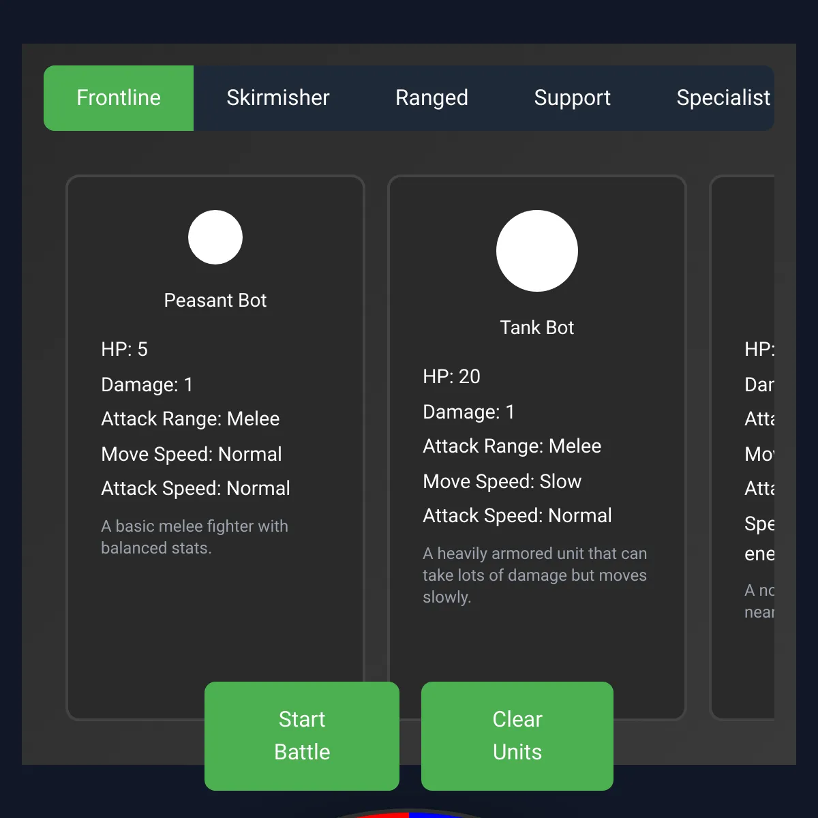818x818 pixels.
Task: Click the Peasant Bot name label
Action: (x=215, y=301)
